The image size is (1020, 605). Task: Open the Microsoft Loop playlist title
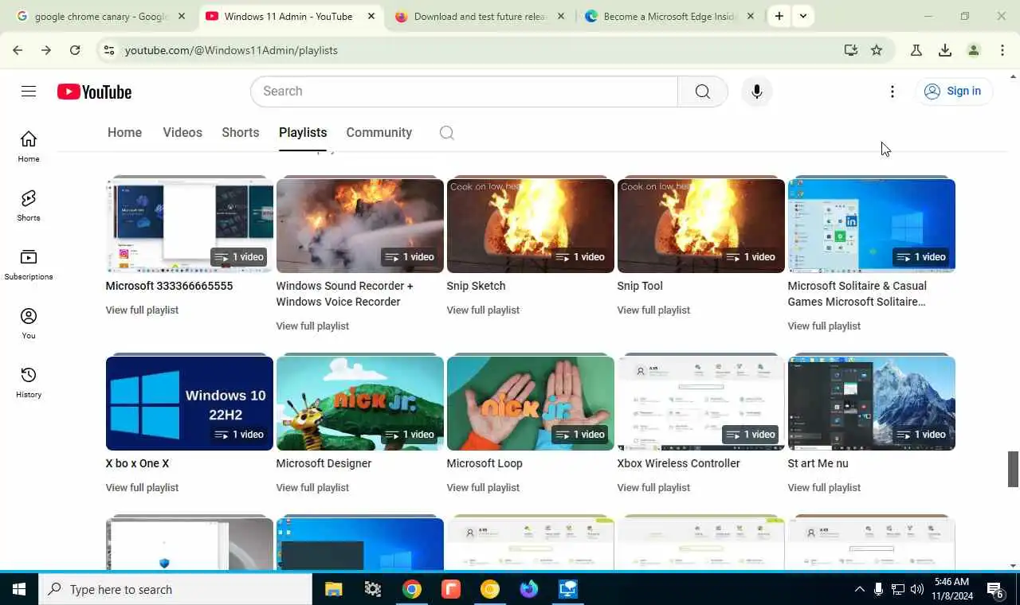tap(484, 463)
